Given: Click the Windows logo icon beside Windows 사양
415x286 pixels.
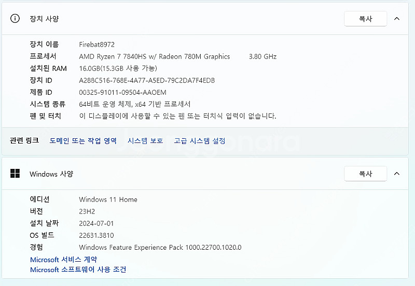Looking at the screenshot, I should tap(15, 174).
